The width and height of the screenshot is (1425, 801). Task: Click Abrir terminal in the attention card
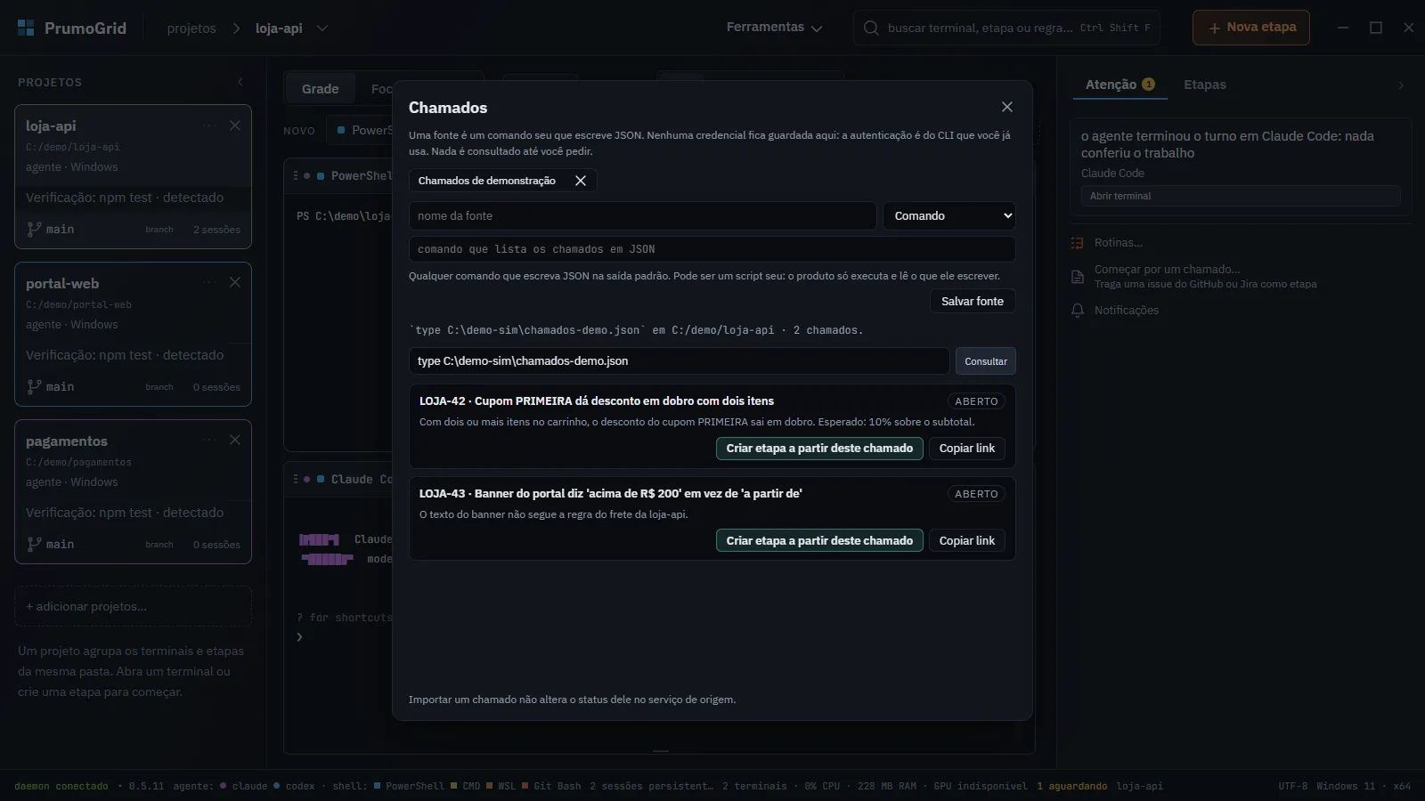(1241, 196)
